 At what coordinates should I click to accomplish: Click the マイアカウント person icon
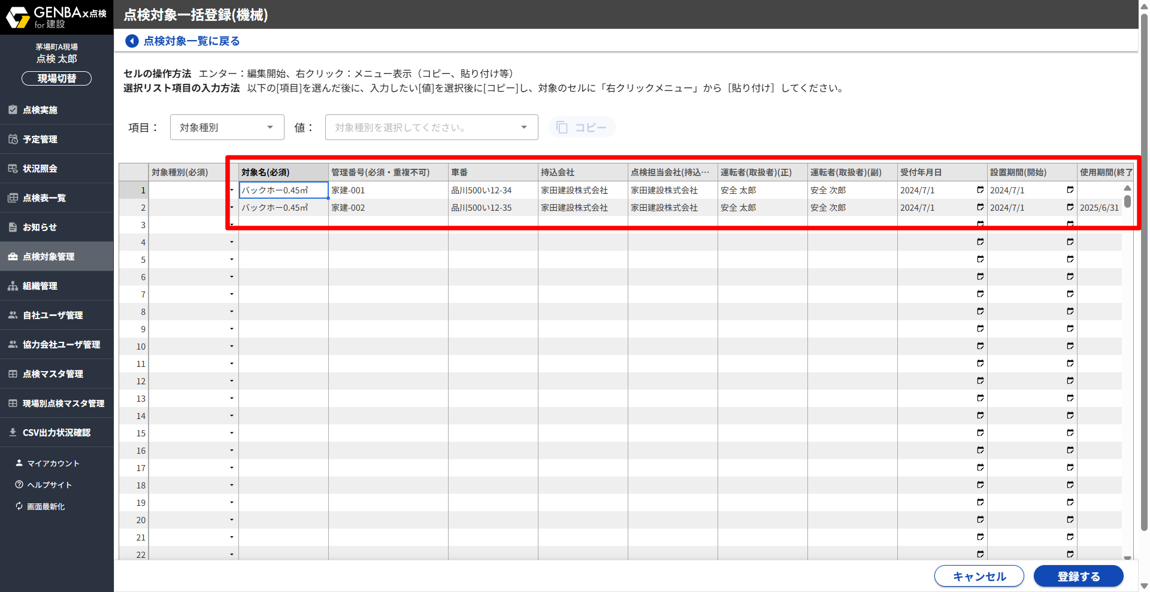click(19, 463)
